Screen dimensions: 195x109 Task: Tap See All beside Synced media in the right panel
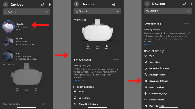187,23
